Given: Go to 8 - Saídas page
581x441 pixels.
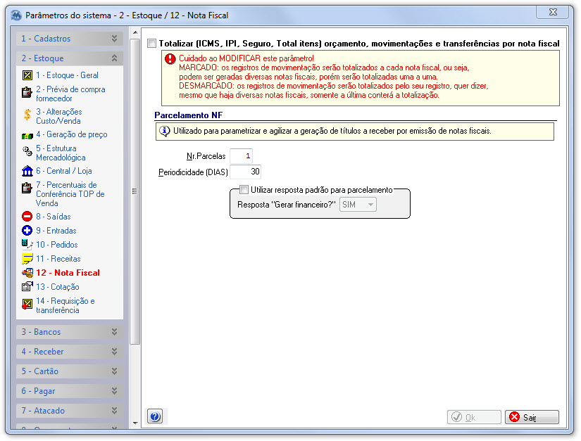Looking at the screenshot, I should coord(54,217).
